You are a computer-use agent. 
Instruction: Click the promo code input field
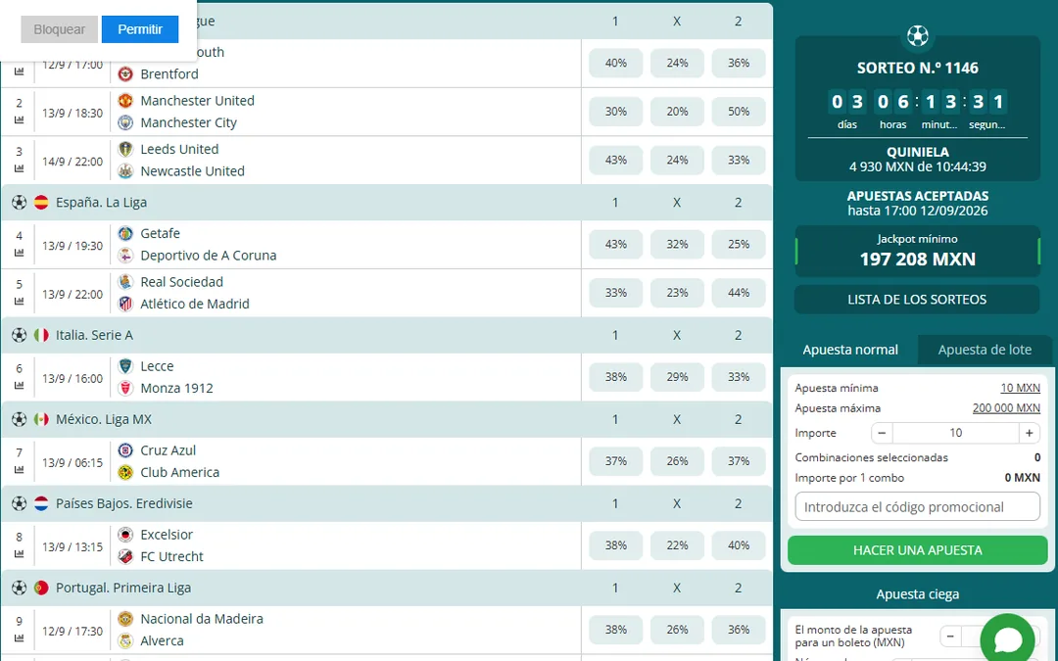(918, 506)
